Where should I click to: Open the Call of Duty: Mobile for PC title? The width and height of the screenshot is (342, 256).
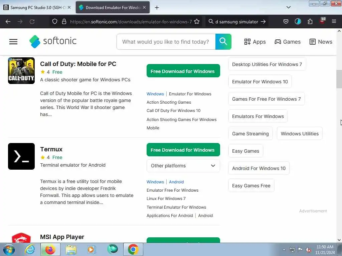coord(78,64)
